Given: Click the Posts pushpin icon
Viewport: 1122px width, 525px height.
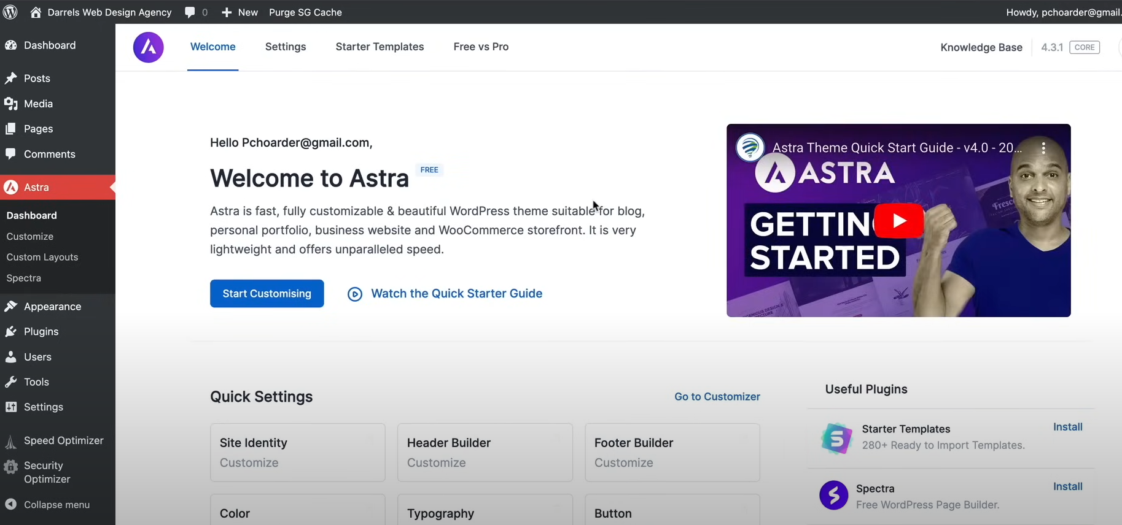Looking at the screenshot, I should [11, 79].
